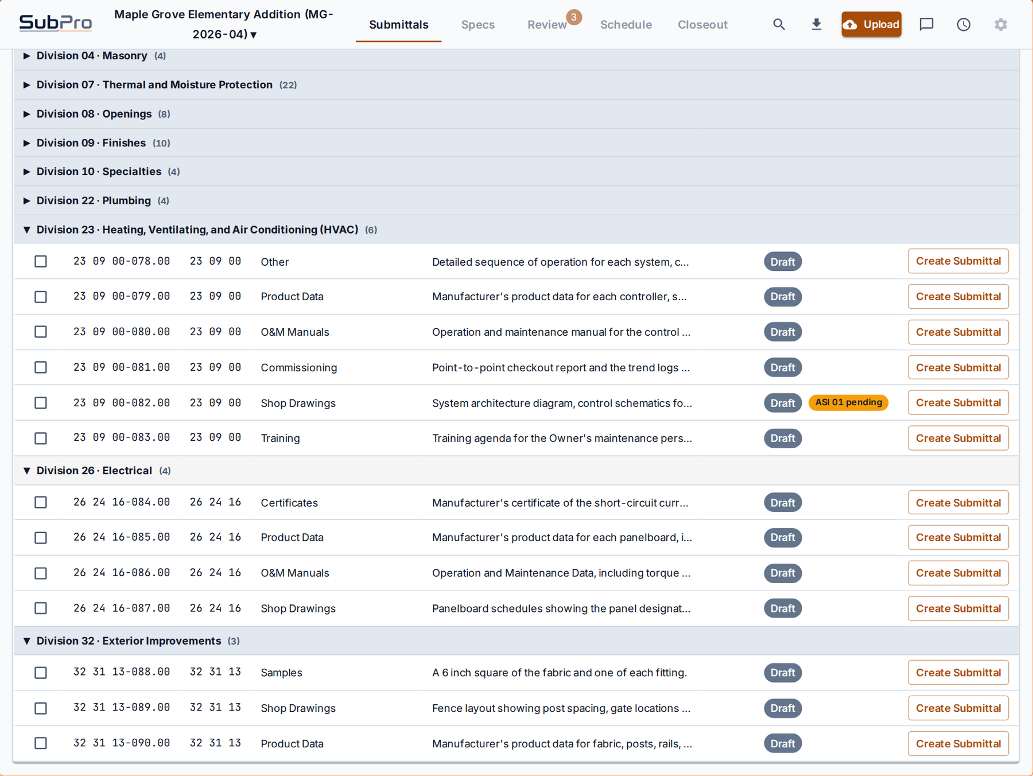Check the 32 31 13-088.00 Samples checkbox
Screen dimensions: 1033x776
pyautogui.click(x=41, y=673)
